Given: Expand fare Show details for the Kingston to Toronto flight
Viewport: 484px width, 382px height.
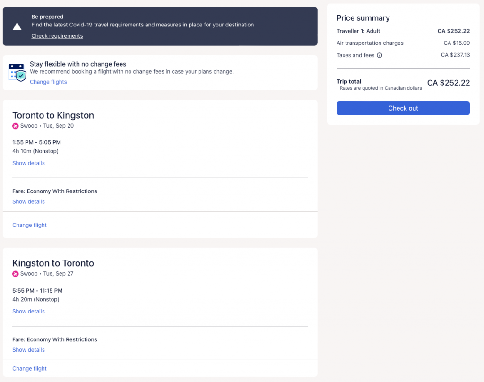Looking at the screenshot, I should pyautogui.click(x=28, y=350).
